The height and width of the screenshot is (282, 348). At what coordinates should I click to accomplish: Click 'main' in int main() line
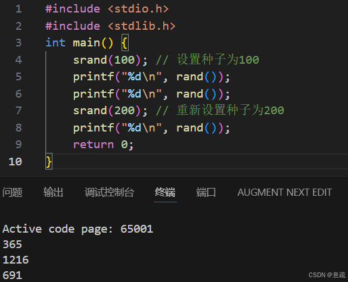[x=86, y=43]
